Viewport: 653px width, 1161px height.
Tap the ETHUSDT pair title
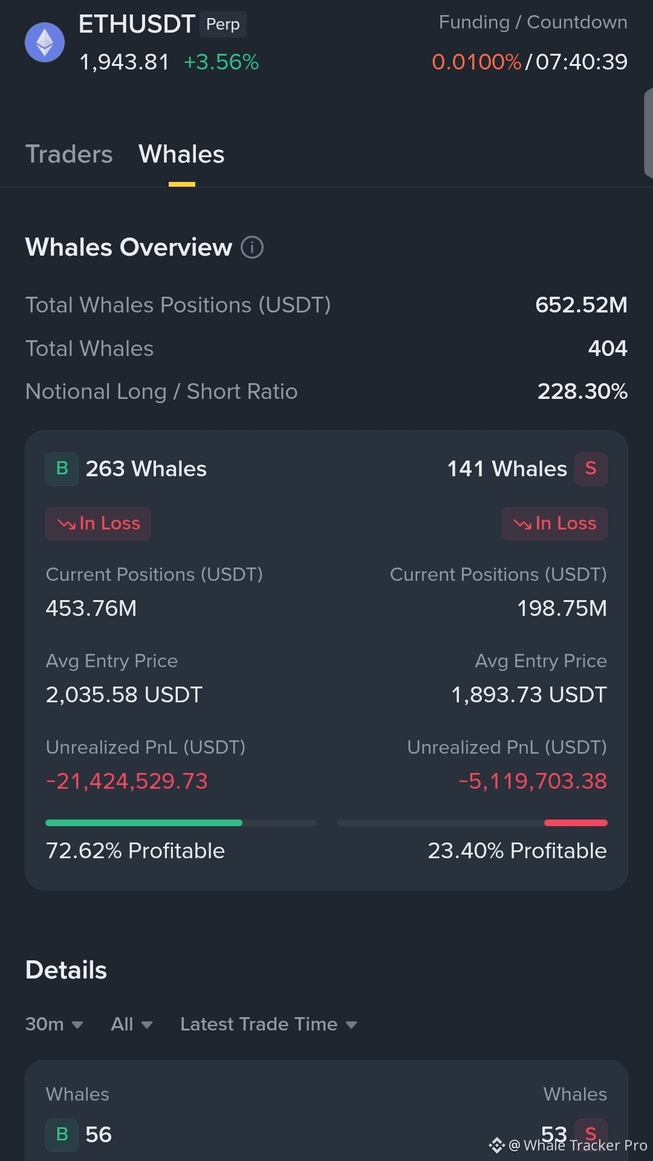[x=137, y=24]
